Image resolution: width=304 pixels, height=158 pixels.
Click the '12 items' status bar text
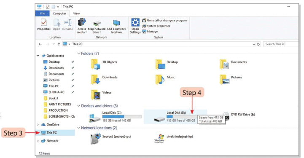click(x=44, y=153)
